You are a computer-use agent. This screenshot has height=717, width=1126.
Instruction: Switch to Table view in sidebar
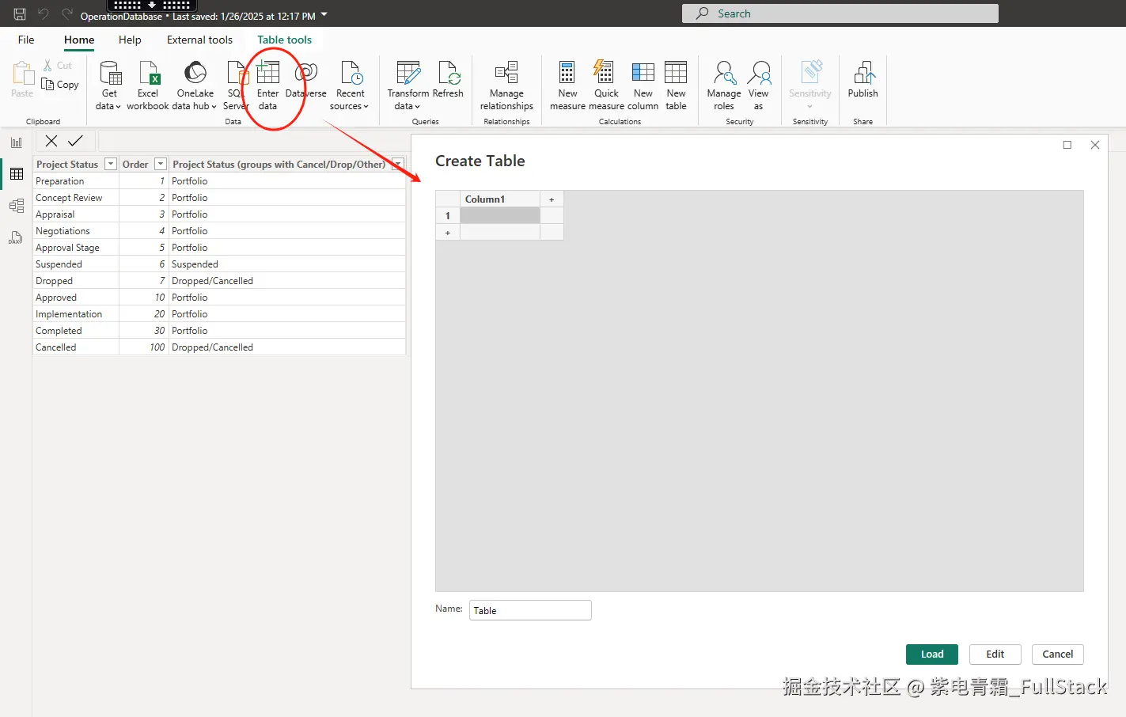pyautogui.click(x=17, y=174)
